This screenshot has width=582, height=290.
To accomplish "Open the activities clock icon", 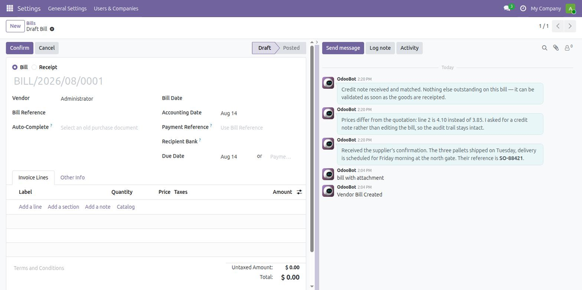I will tap(523, 8).
